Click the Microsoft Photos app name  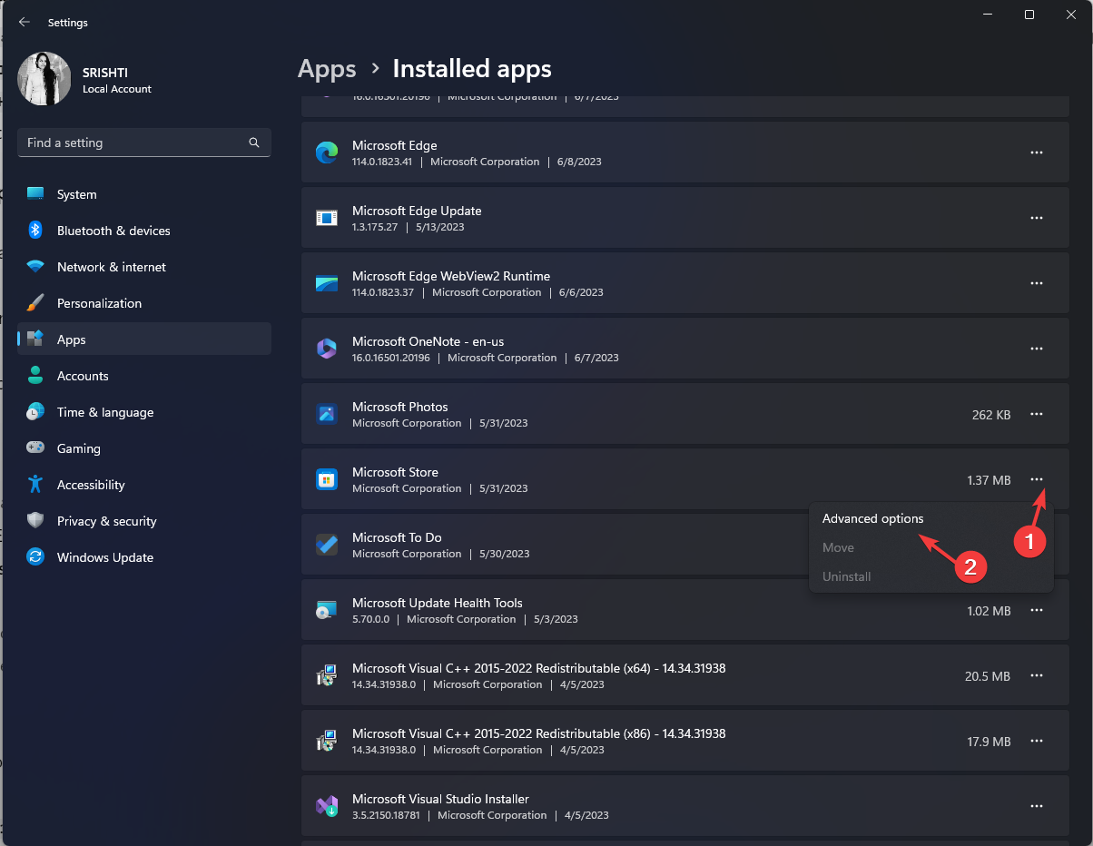click(399, 407)
